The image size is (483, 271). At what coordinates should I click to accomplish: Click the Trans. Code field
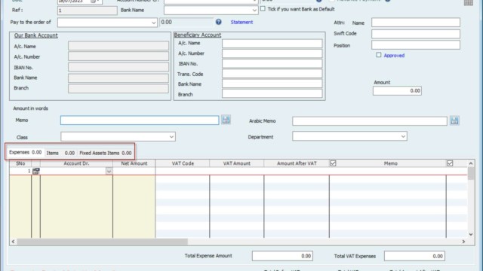(272, 74)
